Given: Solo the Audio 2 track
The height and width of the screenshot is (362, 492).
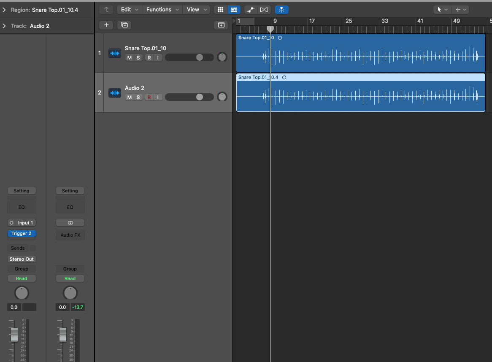Looking at the screenshot, I should click(138, 97).
